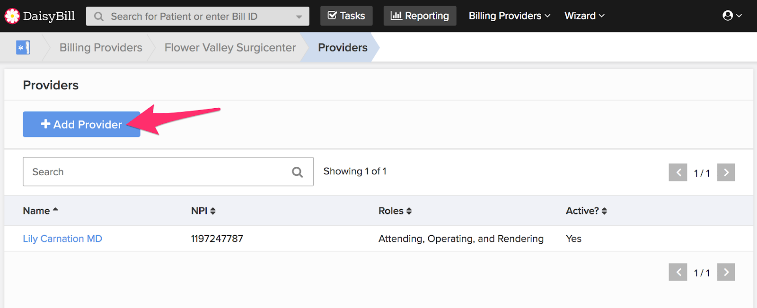Sort providers by Name column
The width and height of the screenshot is (757, 308).
40,211
